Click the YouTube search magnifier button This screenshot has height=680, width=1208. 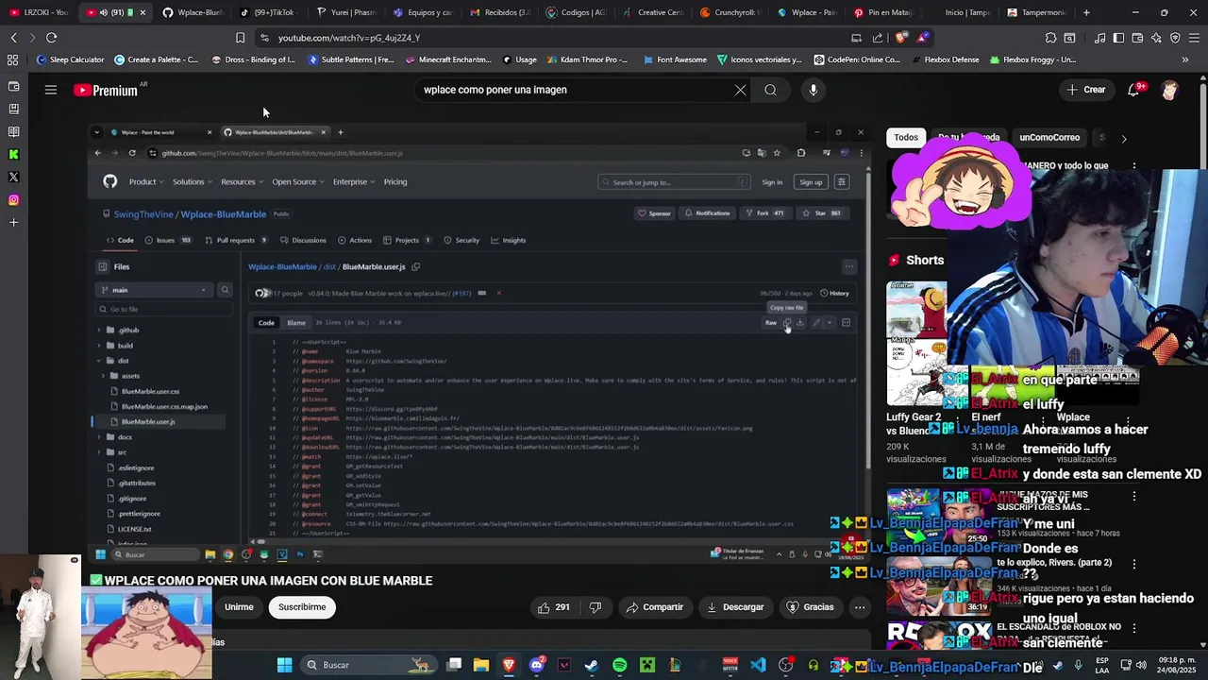click(771, 90)
